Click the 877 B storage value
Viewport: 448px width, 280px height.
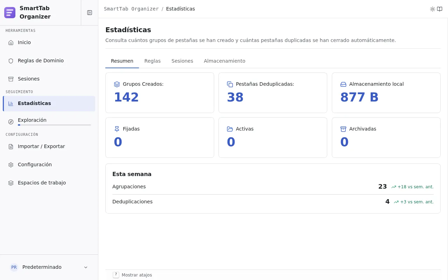359,97
